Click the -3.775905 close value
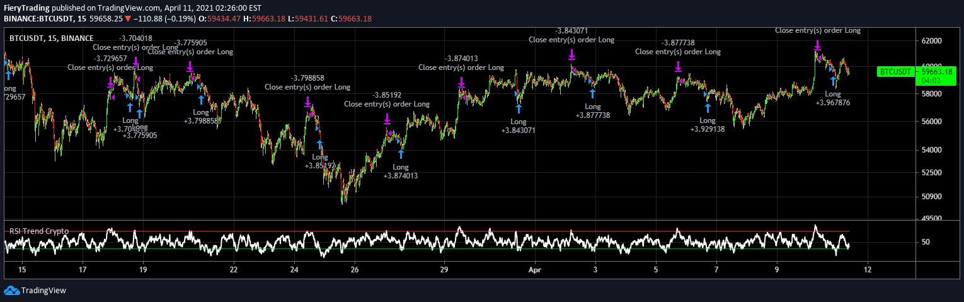 pos(190,43)
